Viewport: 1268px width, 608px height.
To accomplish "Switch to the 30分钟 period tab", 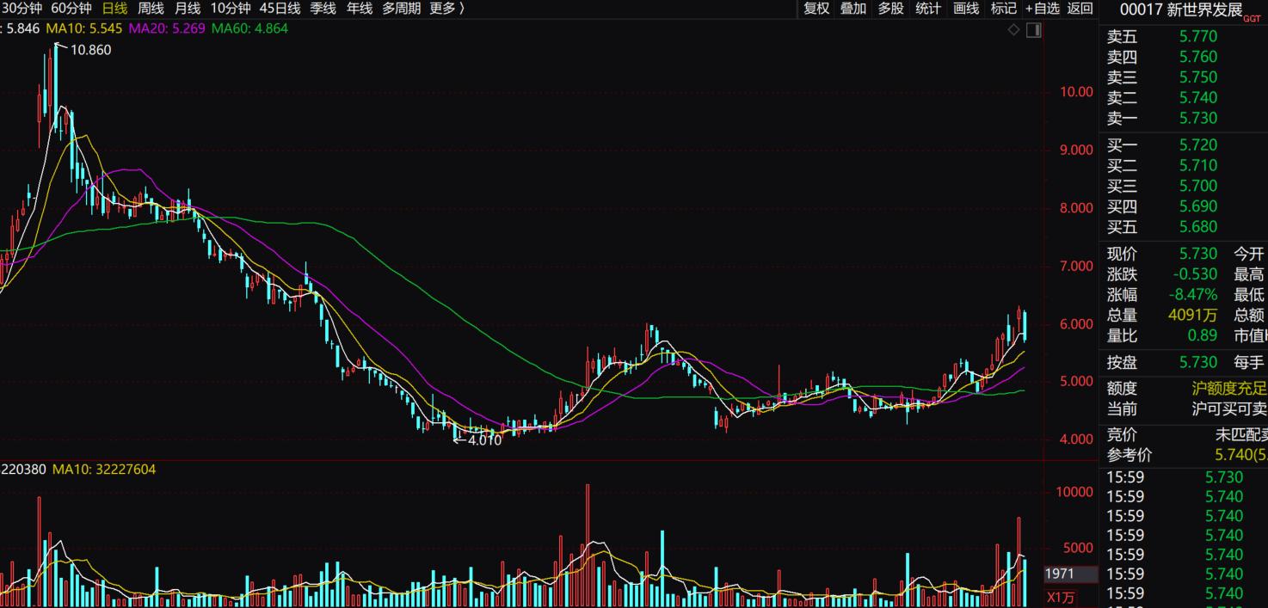I will (x=21, y=9).
